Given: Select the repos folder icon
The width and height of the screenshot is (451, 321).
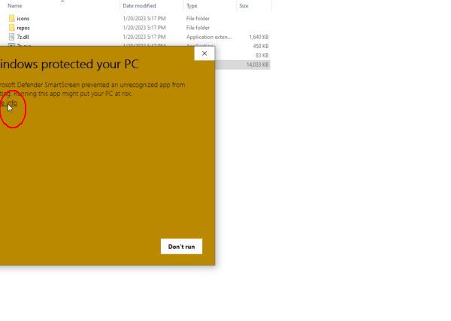Looking at the screenshot, I should [11, 28].
